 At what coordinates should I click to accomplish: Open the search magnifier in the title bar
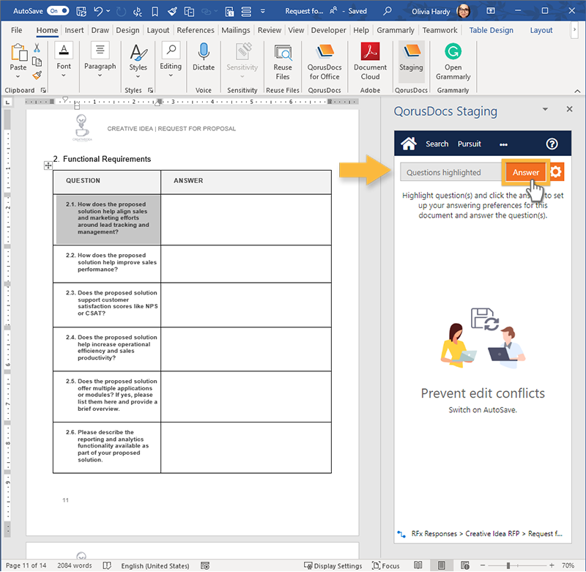[387, 10]
